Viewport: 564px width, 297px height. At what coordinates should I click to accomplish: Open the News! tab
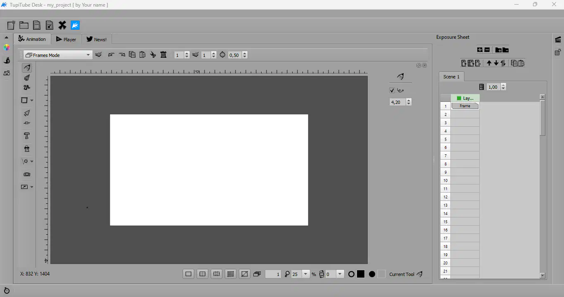point(97,40)
